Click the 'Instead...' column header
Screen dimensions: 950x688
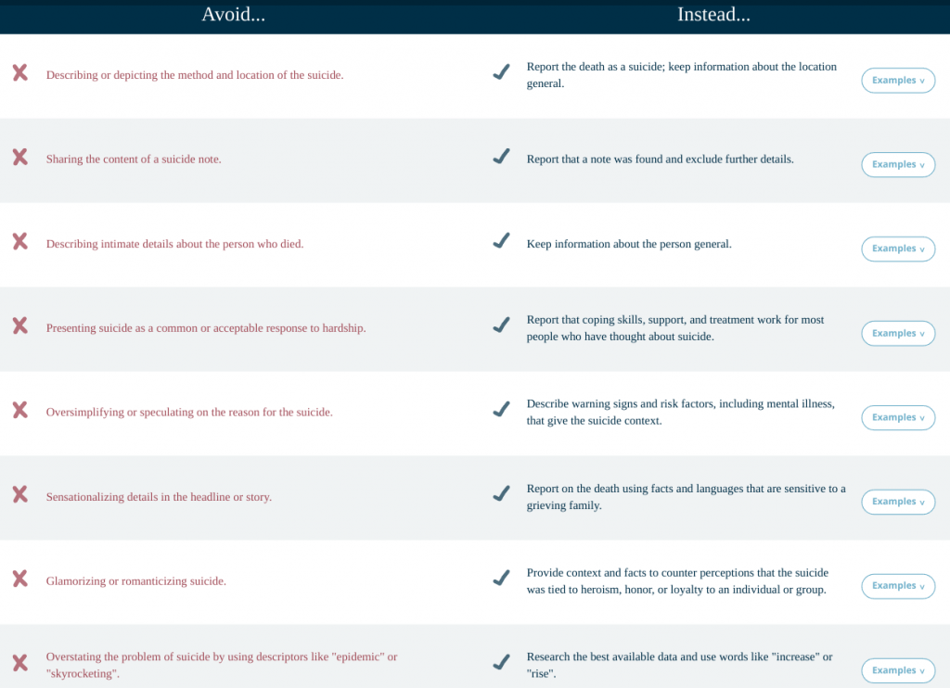713,15
